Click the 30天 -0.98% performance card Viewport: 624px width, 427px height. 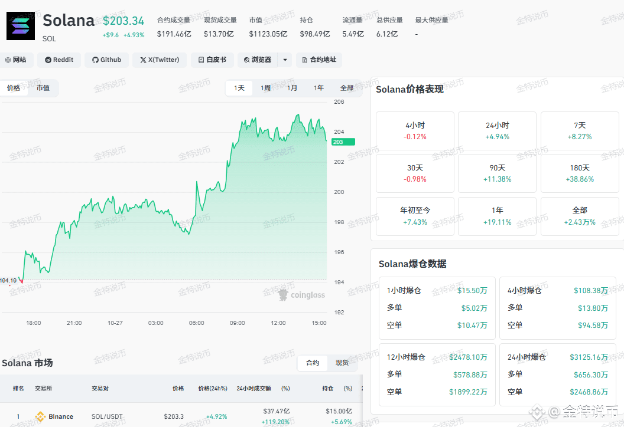(x=415, y=173)
